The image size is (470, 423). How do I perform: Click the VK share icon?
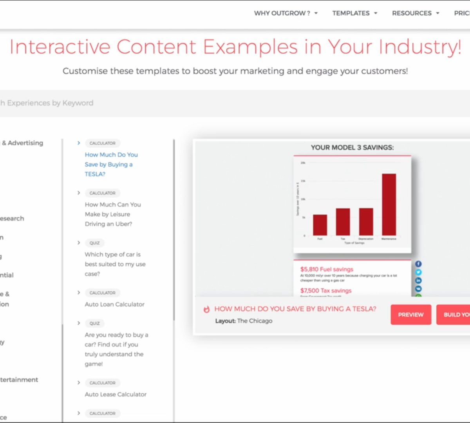tap(418, 289)
